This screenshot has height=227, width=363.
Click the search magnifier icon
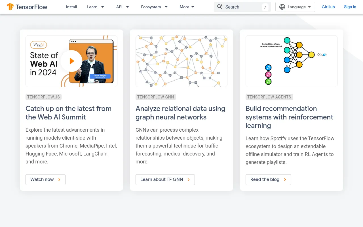click(220, 7)
